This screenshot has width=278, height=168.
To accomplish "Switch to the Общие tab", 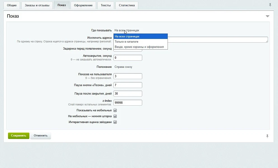I will [x=12, y=5].
